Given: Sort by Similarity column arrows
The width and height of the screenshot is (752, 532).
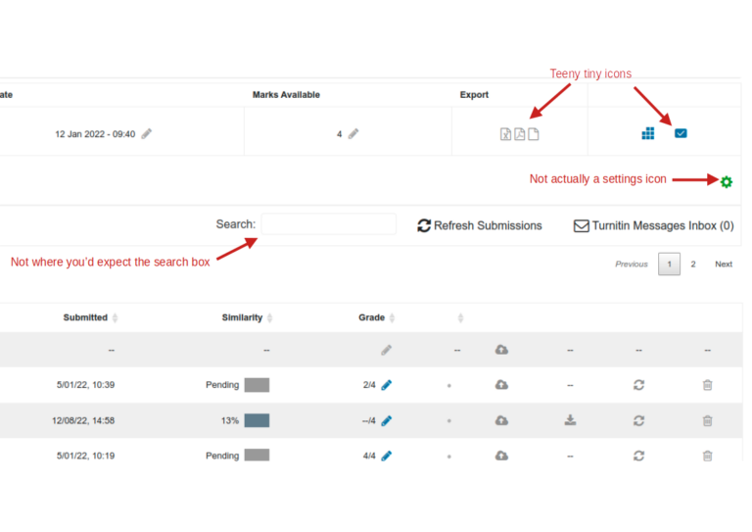Looking at the screenshot, I should pos(270,317).
